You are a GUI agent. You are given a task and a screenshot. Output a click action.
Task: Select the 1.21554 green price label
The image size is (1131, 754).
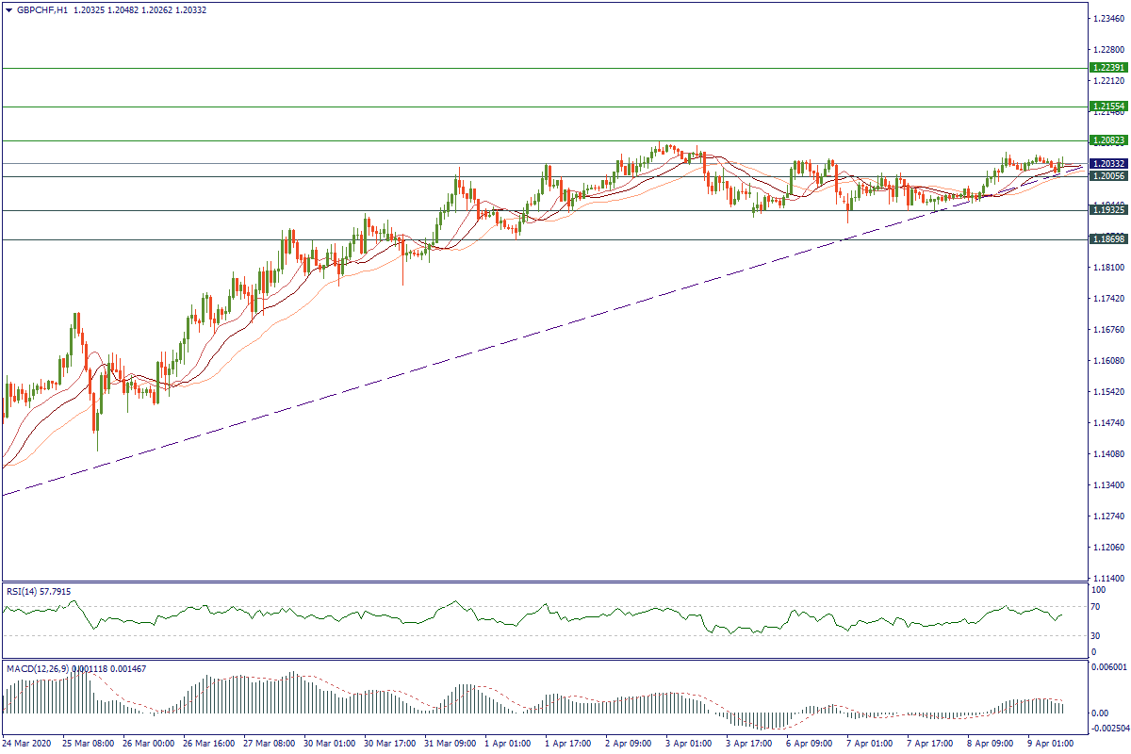point(1108,107)
